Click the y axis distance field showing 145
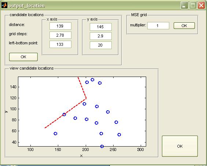Viewport: 207px width, 166px height. [101, 27]
